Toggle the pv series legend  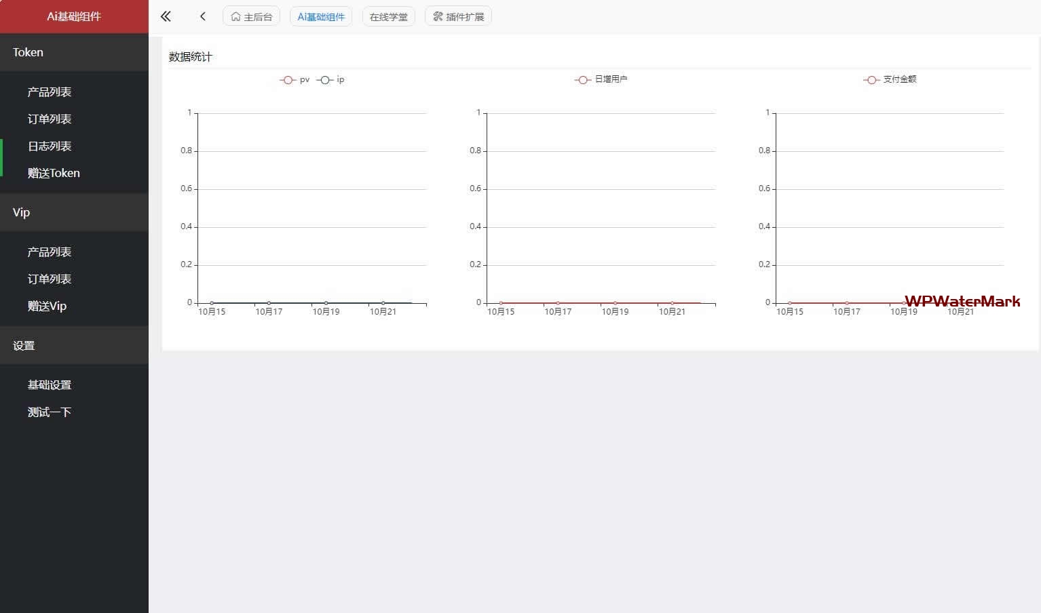point(295,80)
